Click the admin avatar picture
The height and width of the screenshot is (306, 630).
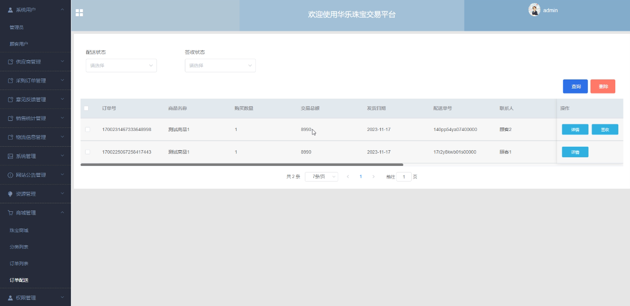point(534,10)
